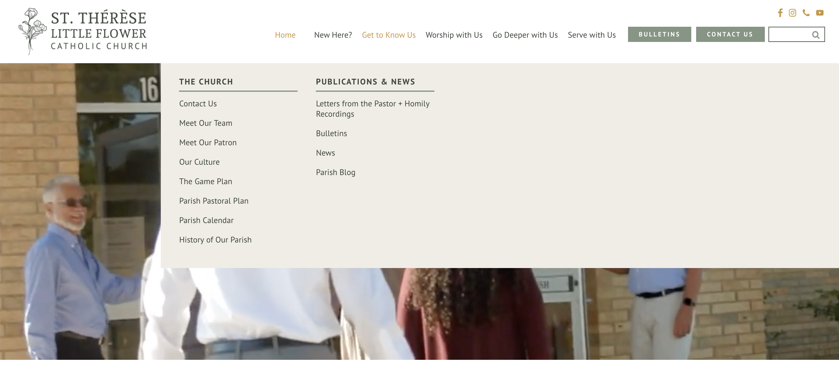Open the New Here? menu
839x375 pixels.
(x=333, y=35)
